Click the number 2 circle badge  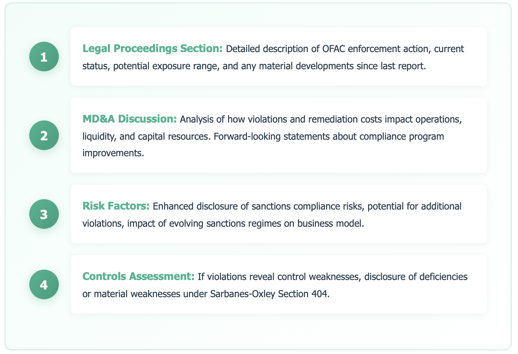[x=44, y=135]
